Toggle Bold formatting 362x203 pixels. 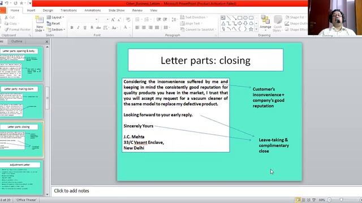coord(72,28)
